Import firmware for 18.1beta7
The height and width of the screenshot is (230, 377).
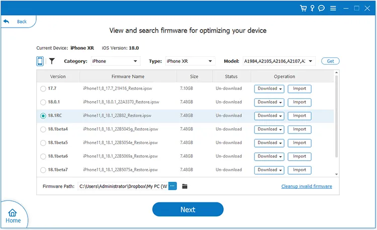[x=300, y=170]
